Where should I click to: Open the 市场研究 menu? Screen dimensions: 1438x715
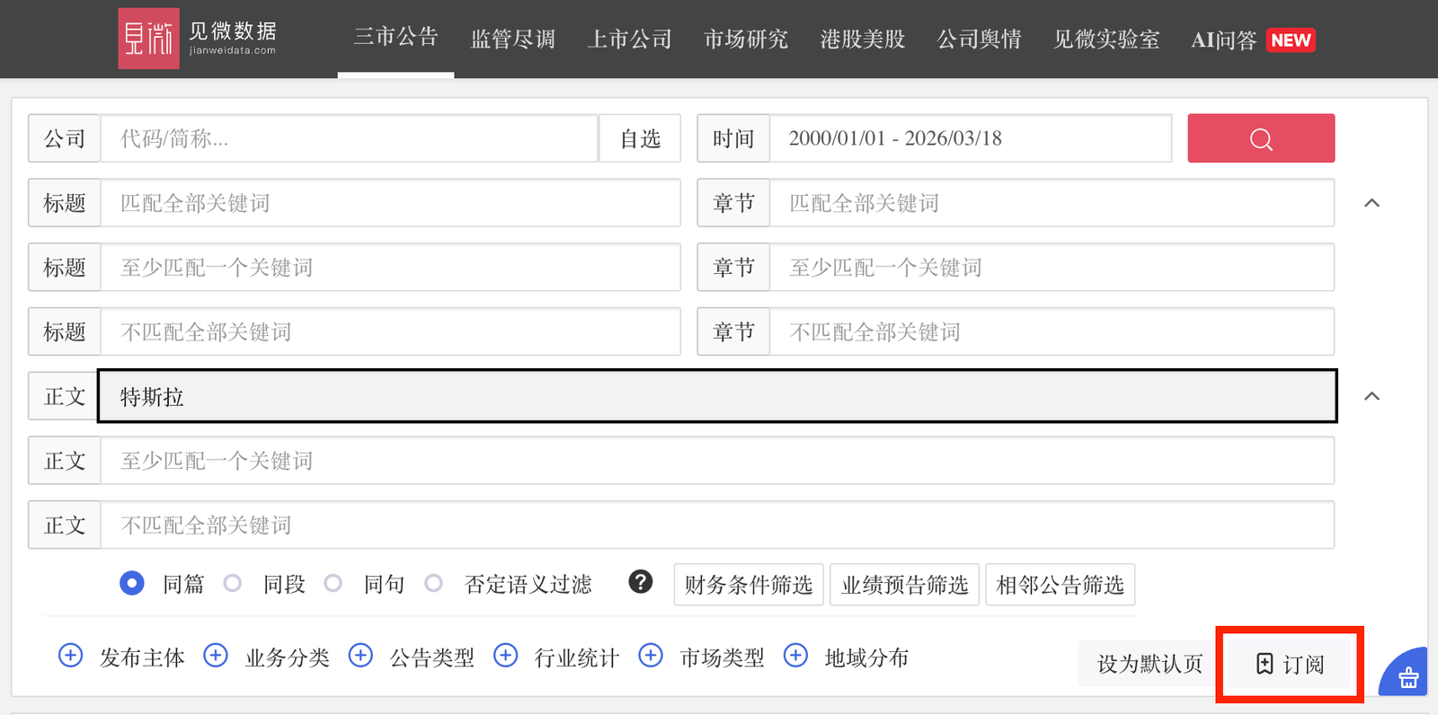[x=746, y=40]
